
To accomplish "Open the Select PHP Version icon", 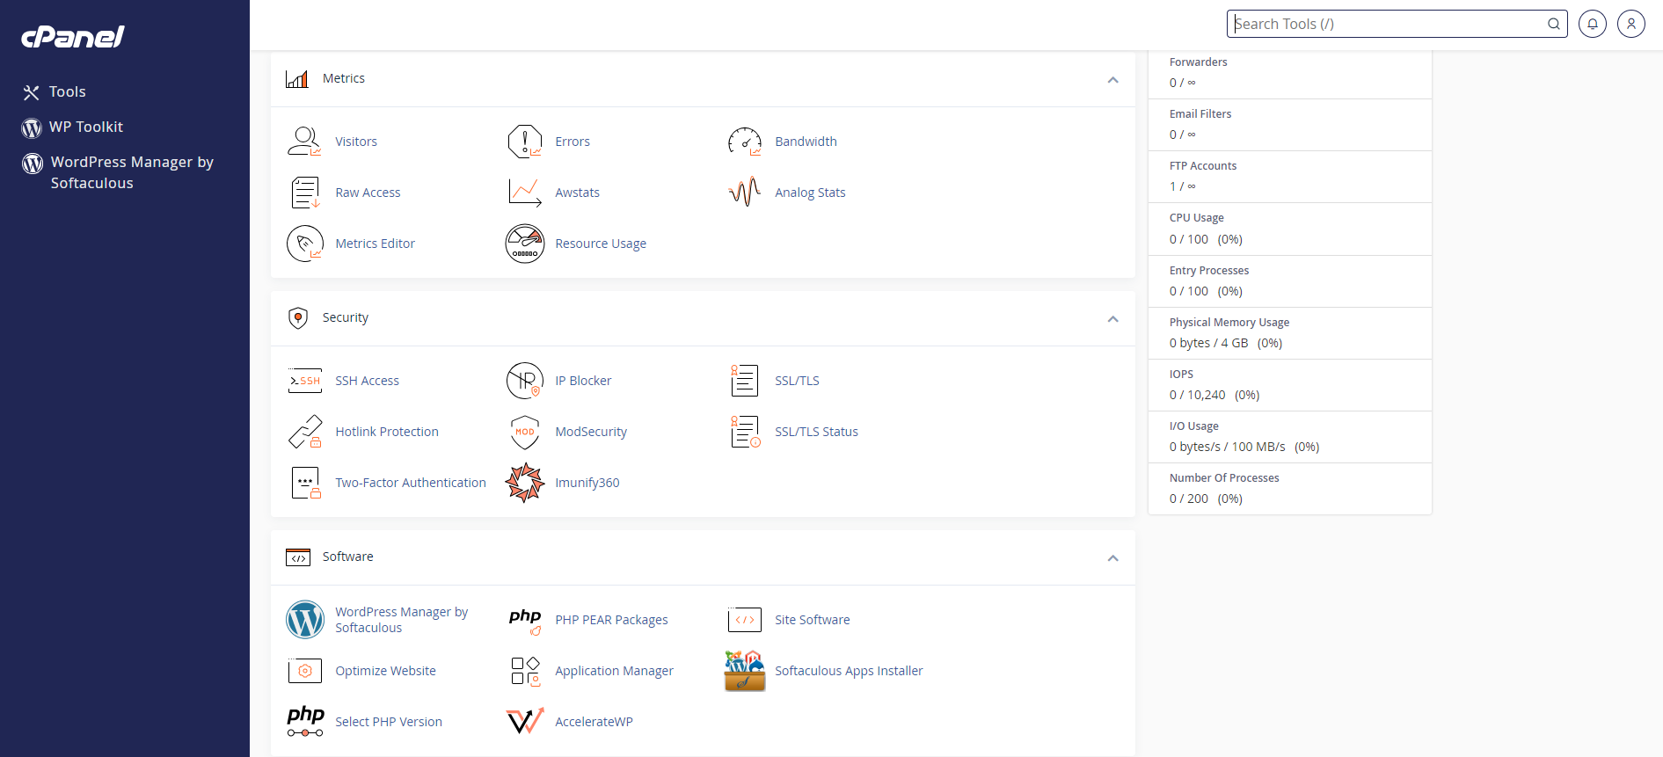I will tap(305, 722).
